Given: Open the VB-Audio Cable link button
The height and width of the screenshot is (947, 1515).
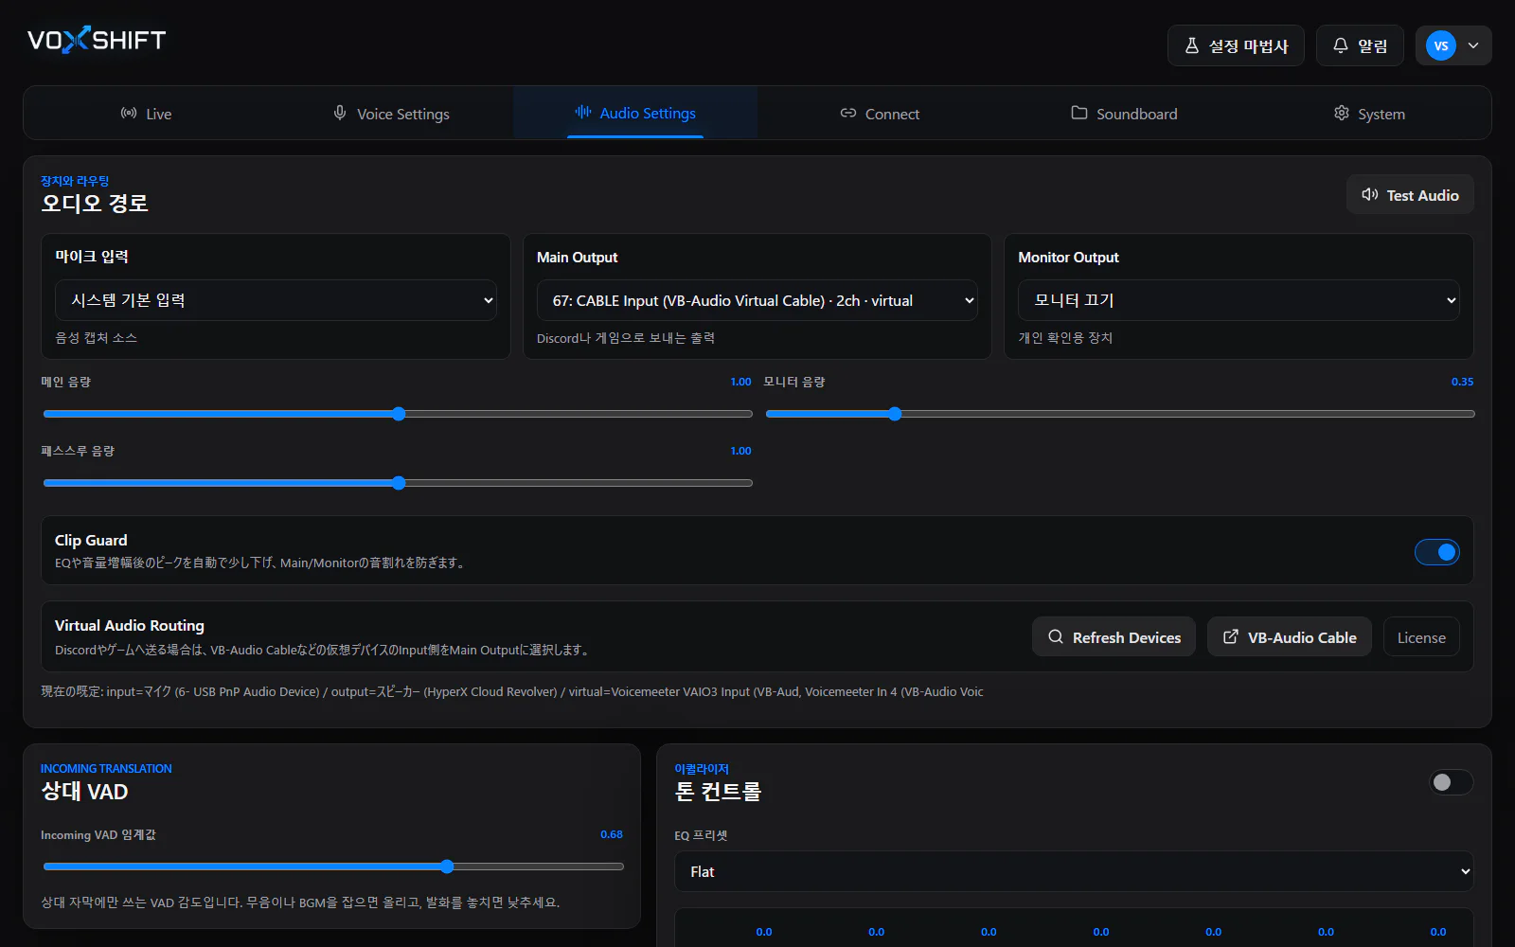Looking at the screenshot, I should pyautogui.click(x=1289, y=637).
